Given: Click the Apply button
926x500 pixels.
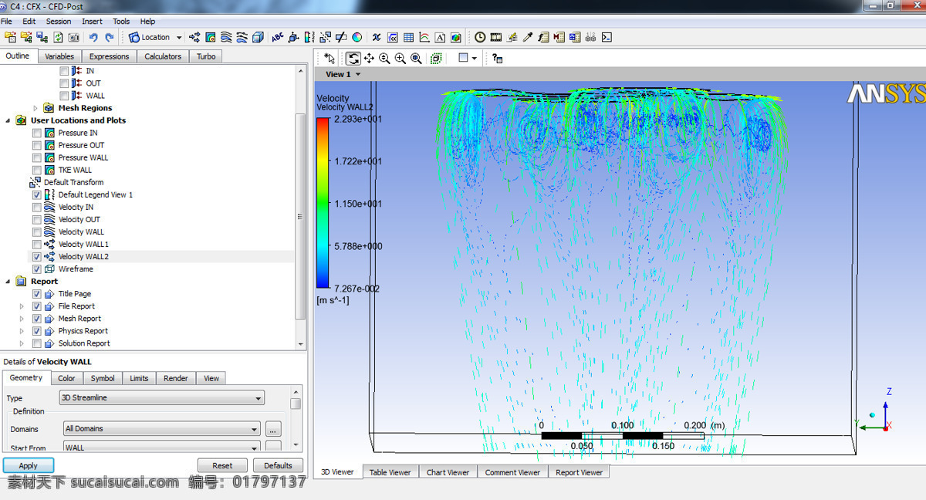Looking at the screenshot, I should coord(29,465).
